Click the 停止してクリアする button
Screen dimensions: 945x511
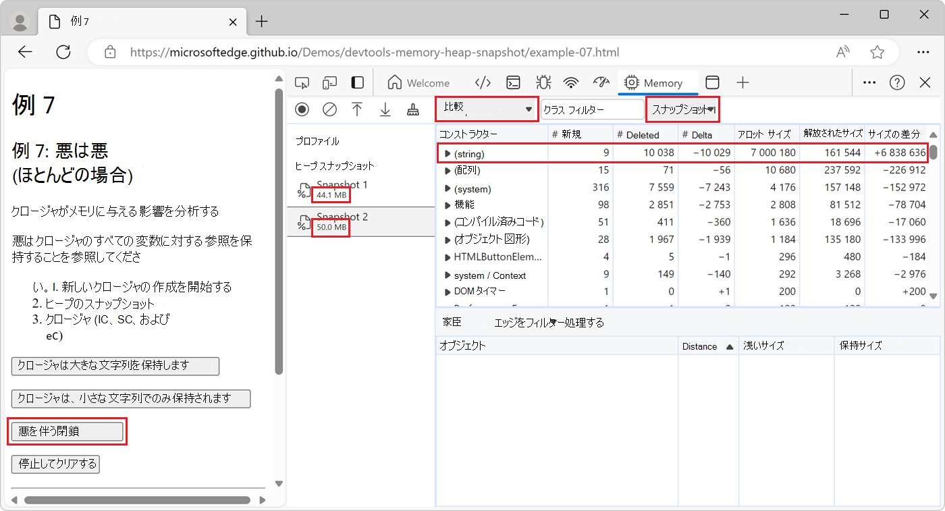point(55,464)
